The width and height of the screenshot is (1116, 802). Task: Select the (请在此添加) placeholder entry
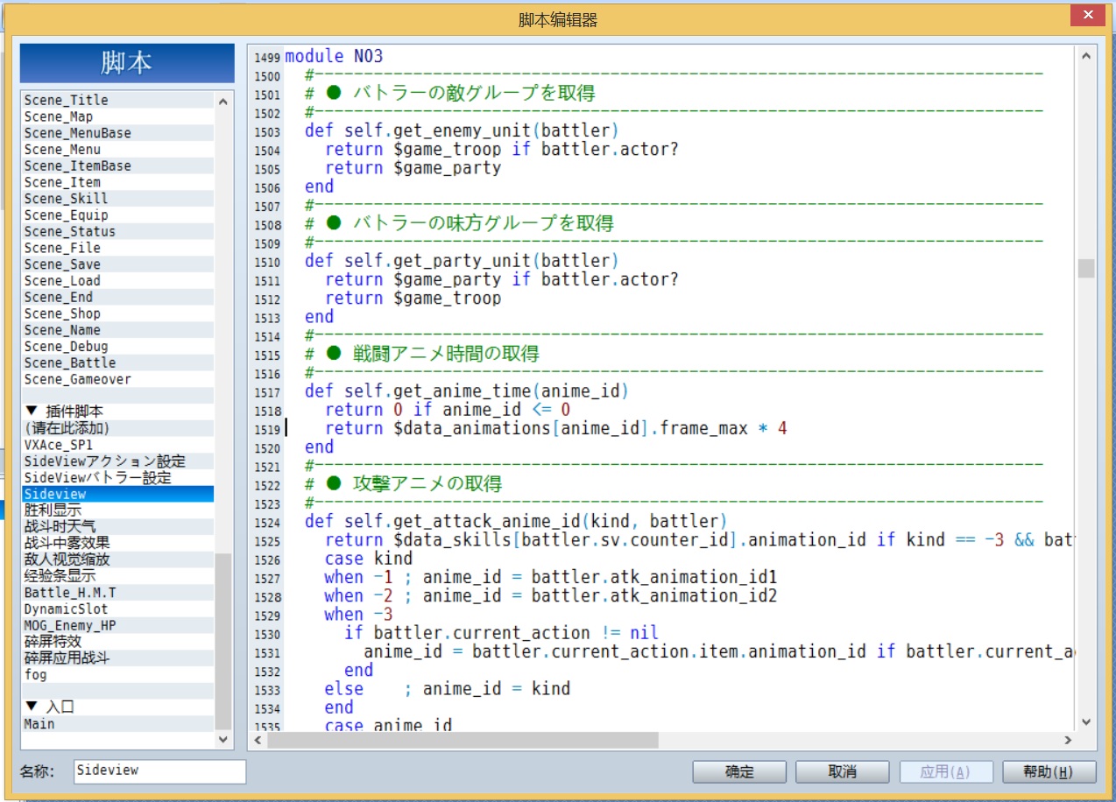pos(117,428)
